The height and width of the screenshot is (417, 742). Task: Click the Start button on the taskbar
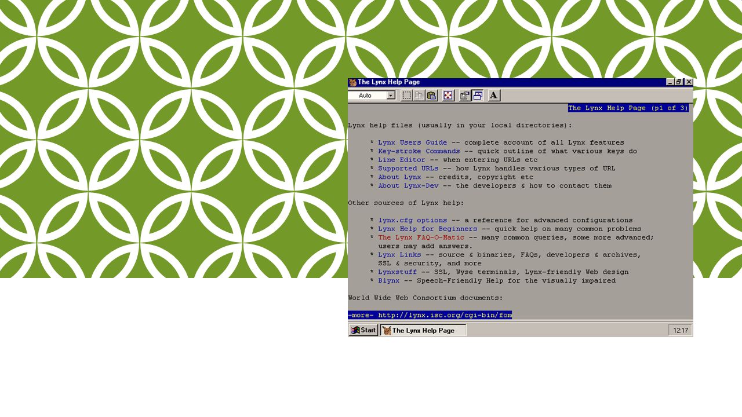[x=363, y=330]
